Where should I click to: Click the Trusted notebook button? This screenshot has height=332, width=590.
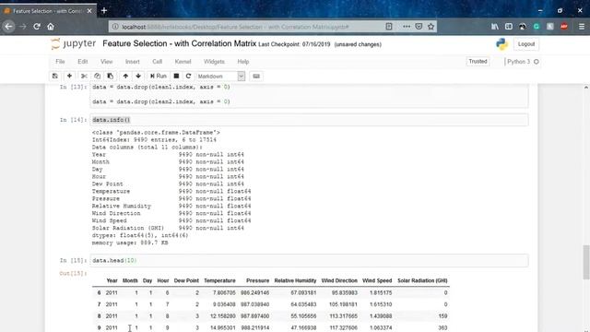point(478,62)
